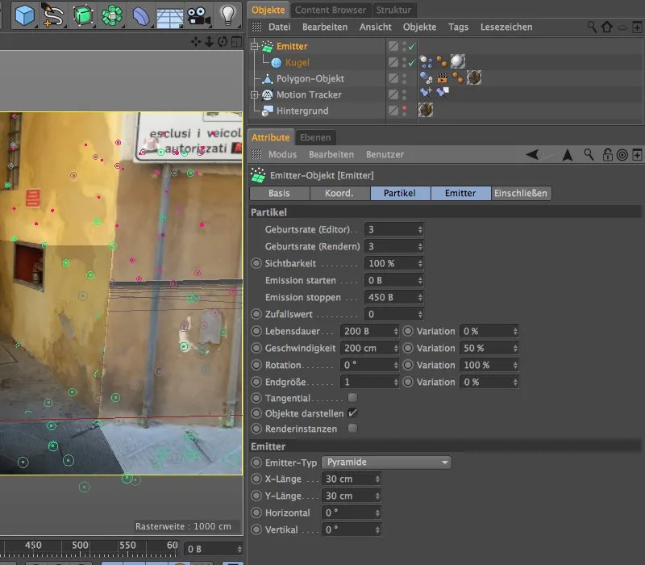Click the viewport rotate navigation icon
Image resolution: width=645 pixels, height=565 pixels.
tap(223, 42)
